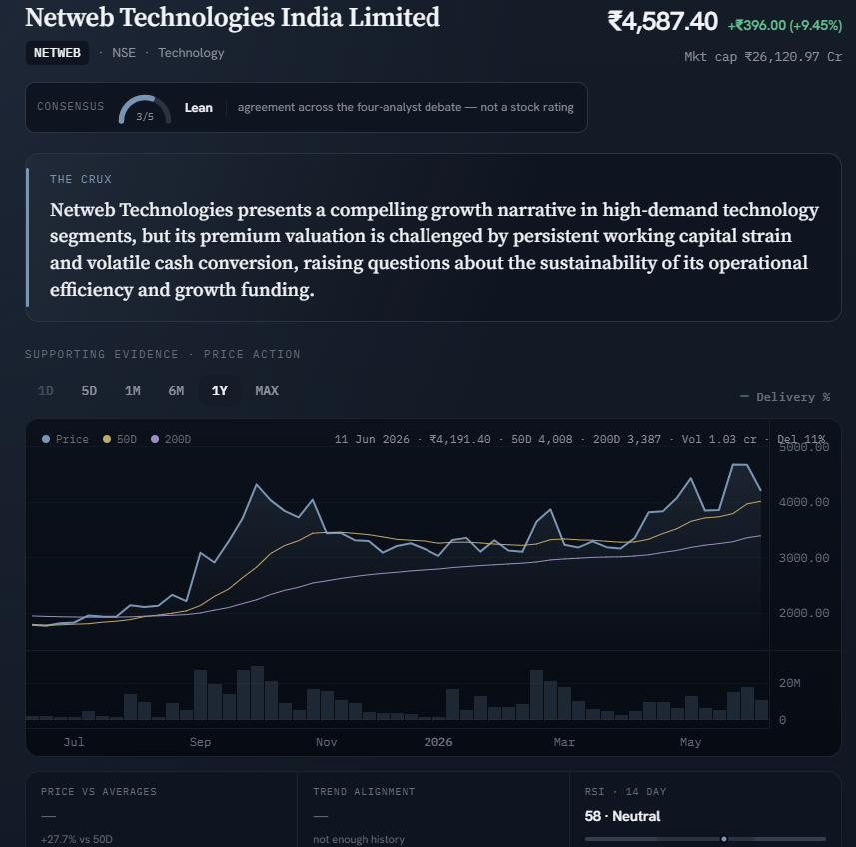Show MAX price history
Viewport: 856px width, 847px height.
pos(267,391)
